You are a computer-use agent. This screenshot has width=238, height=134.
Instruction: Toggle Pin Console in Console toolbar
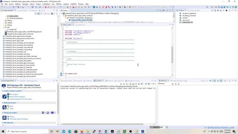click(146, 84)
